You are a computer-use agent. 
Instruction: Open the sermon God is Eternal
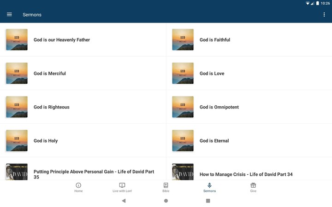[x=214, y=141]
